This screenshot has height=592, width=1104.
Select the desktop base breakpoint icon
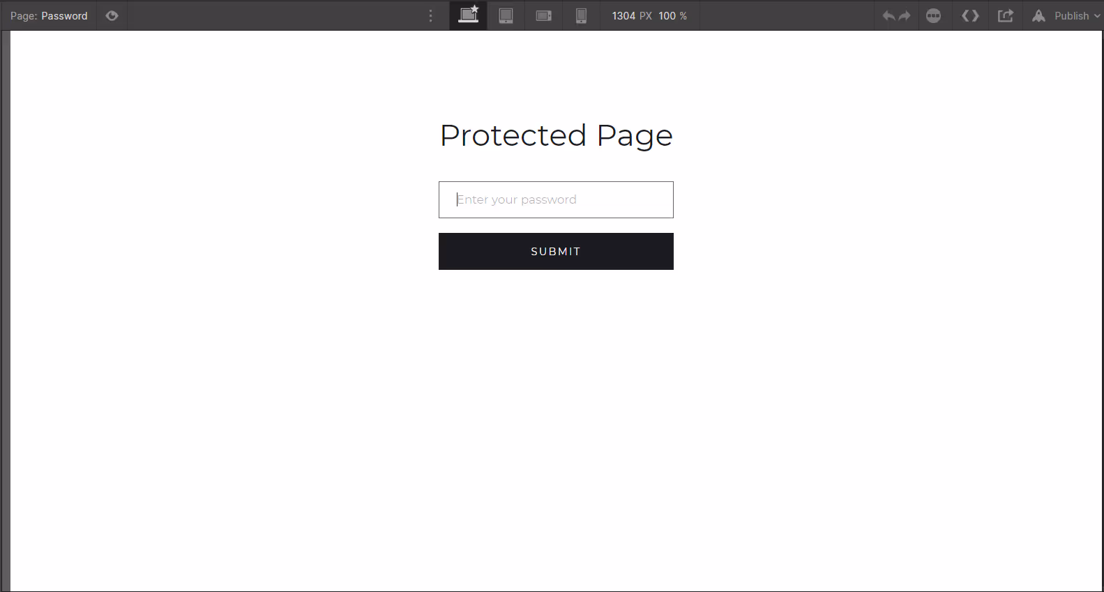click(x=469, y=15)
